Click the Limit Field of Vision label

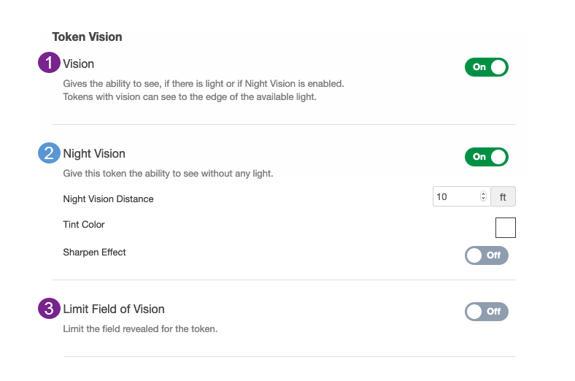pyautogui.click(x=114, y=309)
